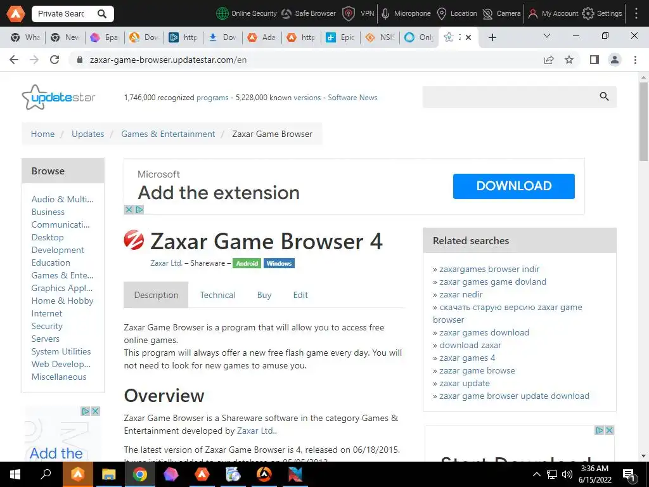Image resolution: width=649 pixels, height=487 pixels.
Task: Click the site lock icon
Action: (x=80, y=60)
